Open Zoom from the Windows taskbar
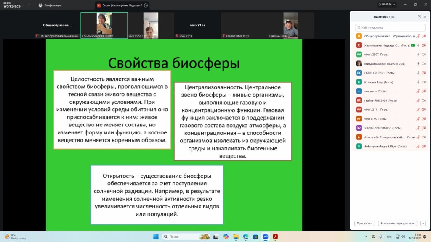The height and width of the screenshot is (242, 431). point(266,237)
